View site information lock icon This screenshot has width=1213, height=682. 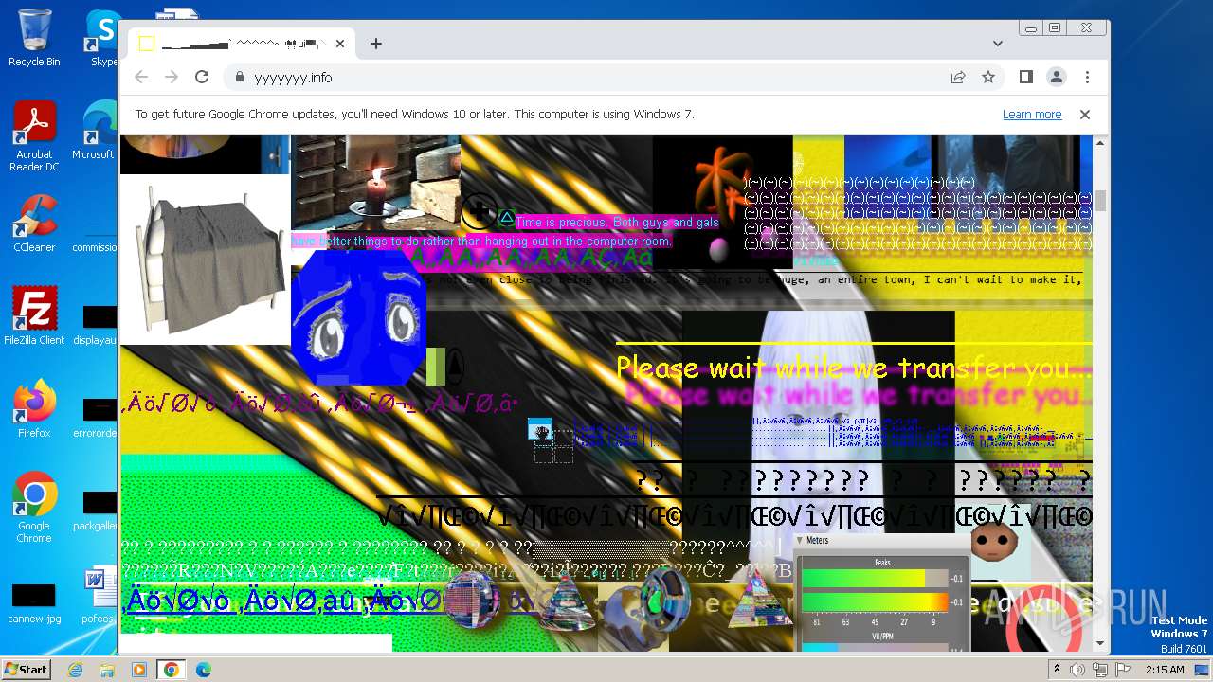click(239, 77)
